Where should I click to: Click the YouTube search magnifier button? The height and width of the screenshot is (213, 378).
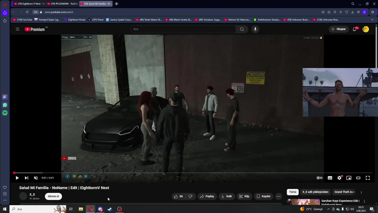[x=242, y=29]
